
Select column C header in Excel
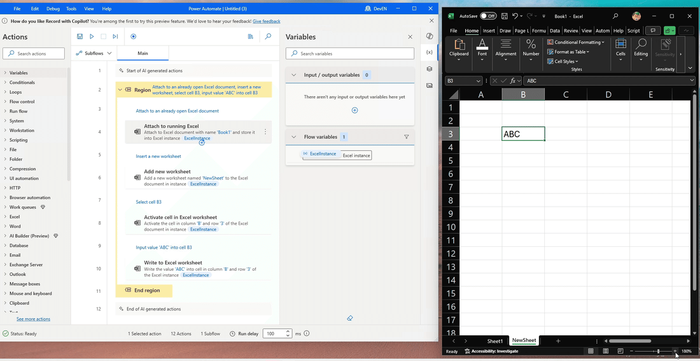pyautogui.click(x=566, y=94)
